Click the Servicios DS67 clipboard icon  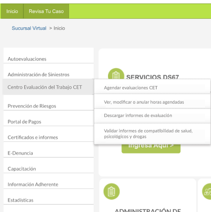(x=116, y=74)
